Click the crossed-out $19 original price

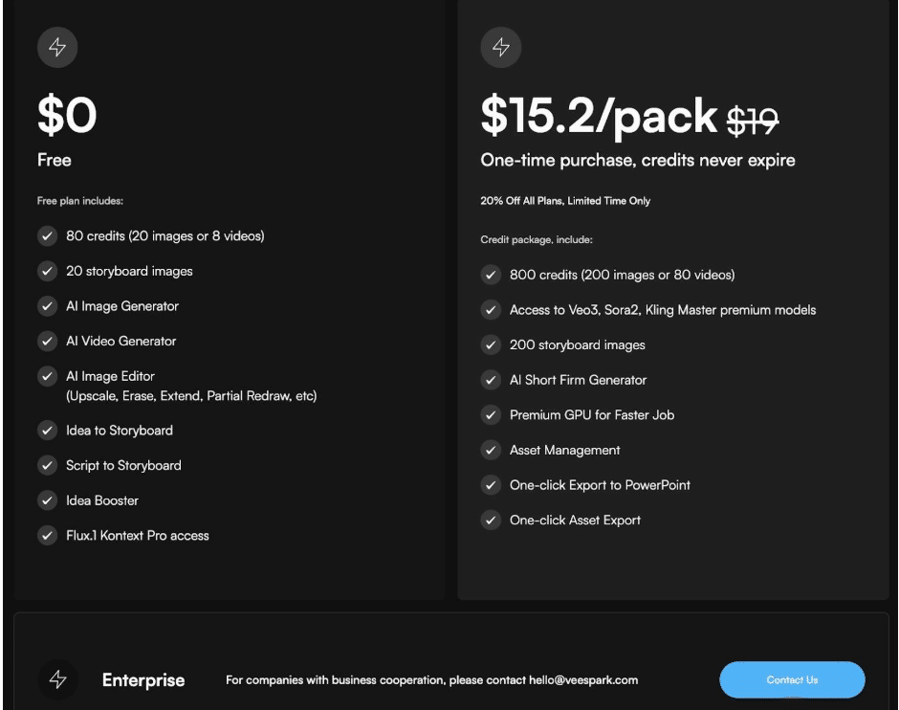click(x=753, y=120)
